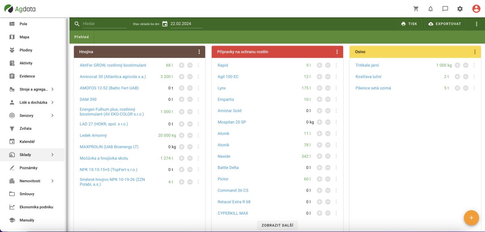Screen dimensions: 485x232
Task: Click the 342 l value for Nexide
Action: [x=306, y=156]
